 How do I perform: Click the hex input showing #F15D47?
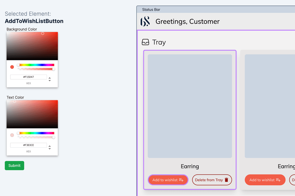tap(28, 77)
